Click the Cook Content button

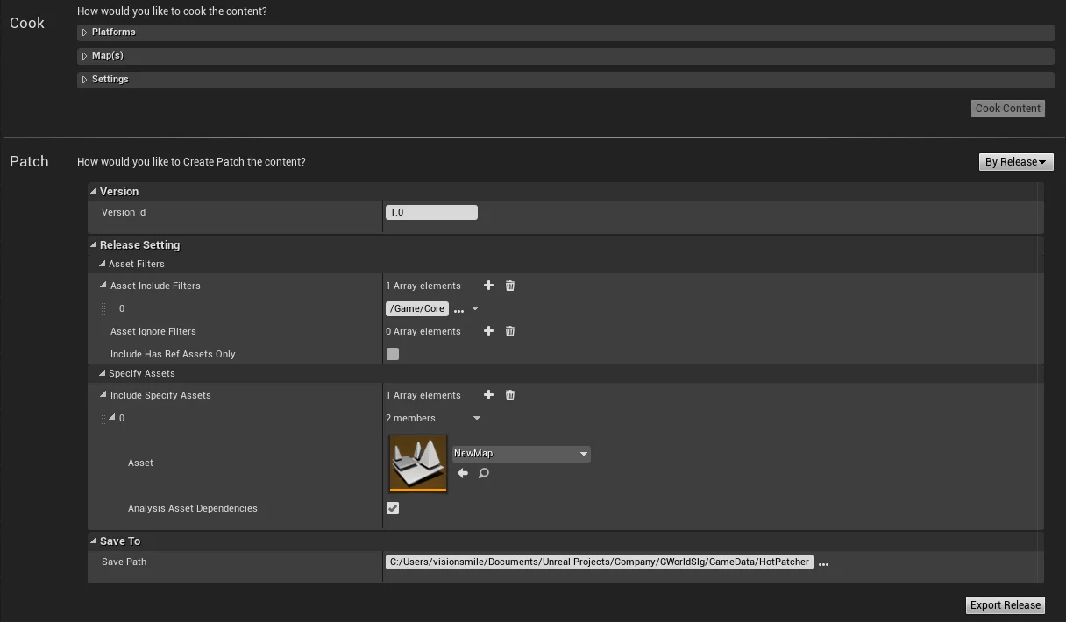click(x=1007, y=109)
